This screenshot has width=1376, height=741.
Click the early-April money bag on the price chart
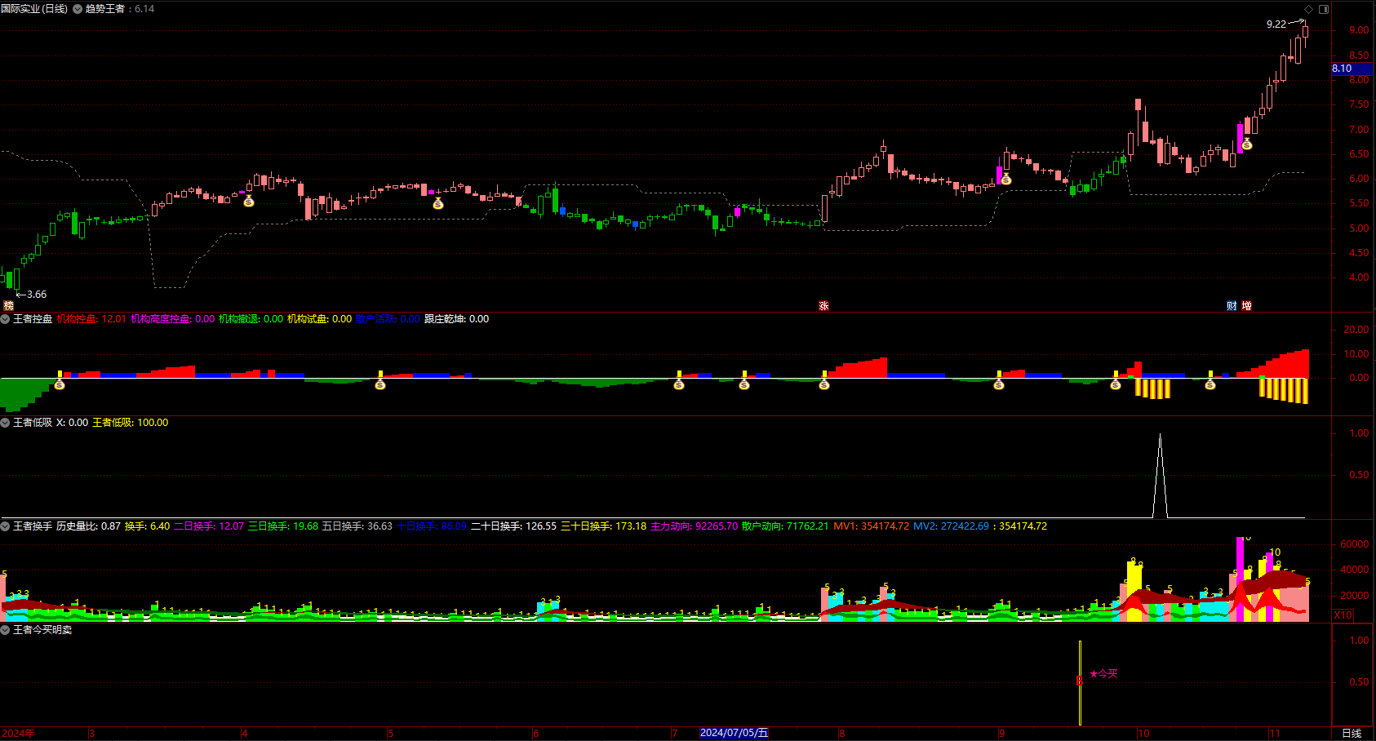(x=249, y=201)
